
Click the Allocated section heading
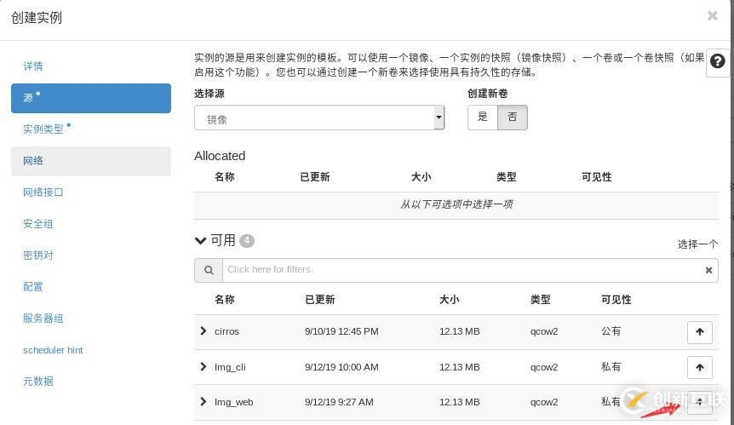click(x=220, y=156)
